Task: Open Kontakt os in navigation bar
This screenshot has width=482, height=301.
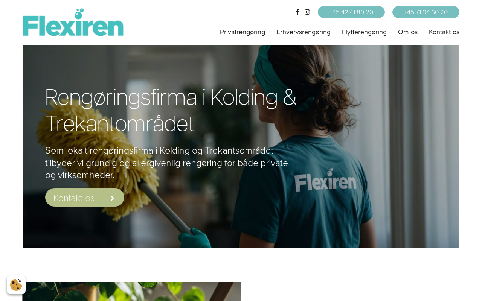Action: coord(444,32)
